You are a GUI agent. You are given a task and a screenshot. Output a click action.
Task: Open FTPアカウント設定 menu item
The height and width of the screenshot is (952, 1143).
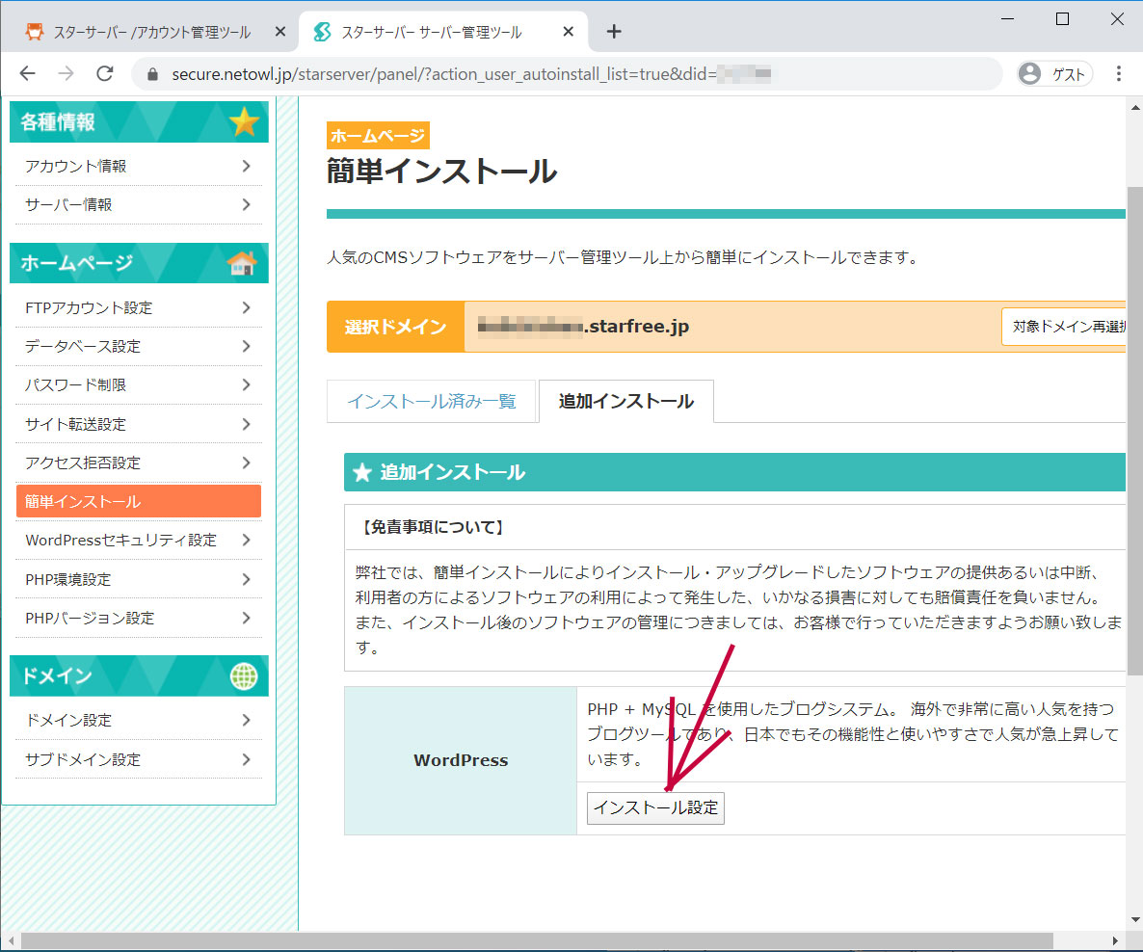139,307
